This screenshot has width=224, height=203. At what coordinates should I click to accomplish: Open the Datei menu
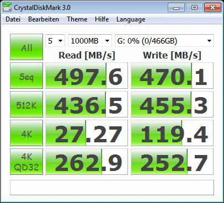point(13,19)
